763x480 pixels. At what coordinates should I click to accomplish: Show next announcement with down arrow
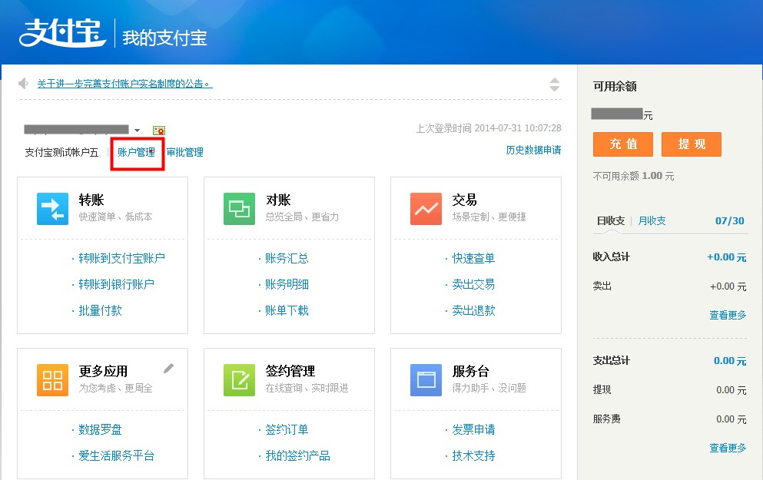(554, 88)
